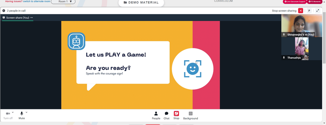Stop screen sharing with red X button
This screenshot has height=125, width=326.
click(301, 11)
